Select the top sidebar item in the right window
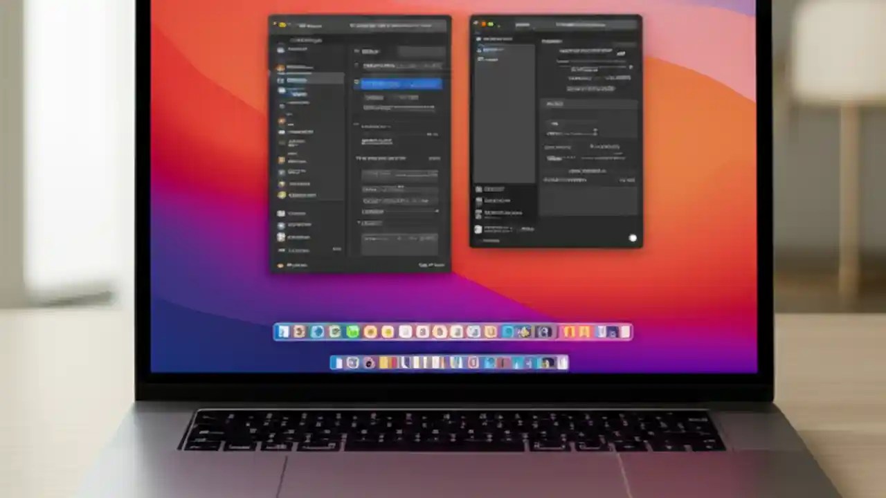 click(497, 38)
